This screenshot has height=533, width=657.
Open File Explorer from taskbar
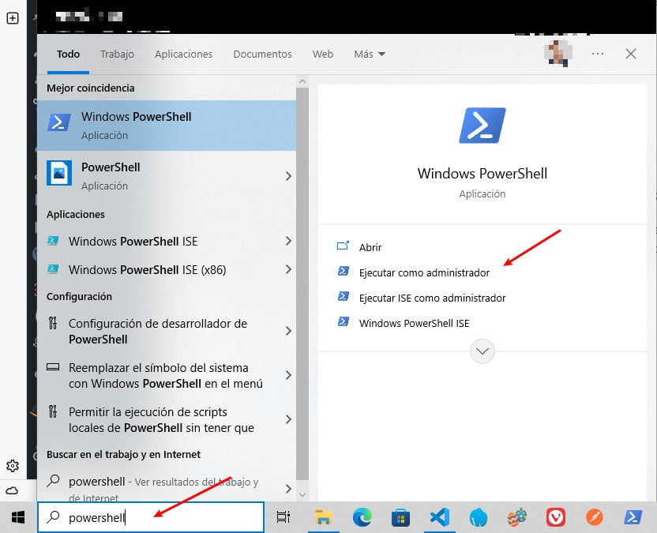323,517
